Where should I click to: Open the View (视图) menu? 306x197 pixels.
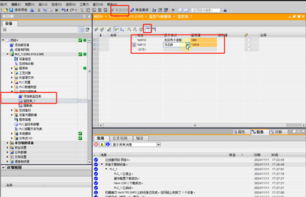pos(30,4)
